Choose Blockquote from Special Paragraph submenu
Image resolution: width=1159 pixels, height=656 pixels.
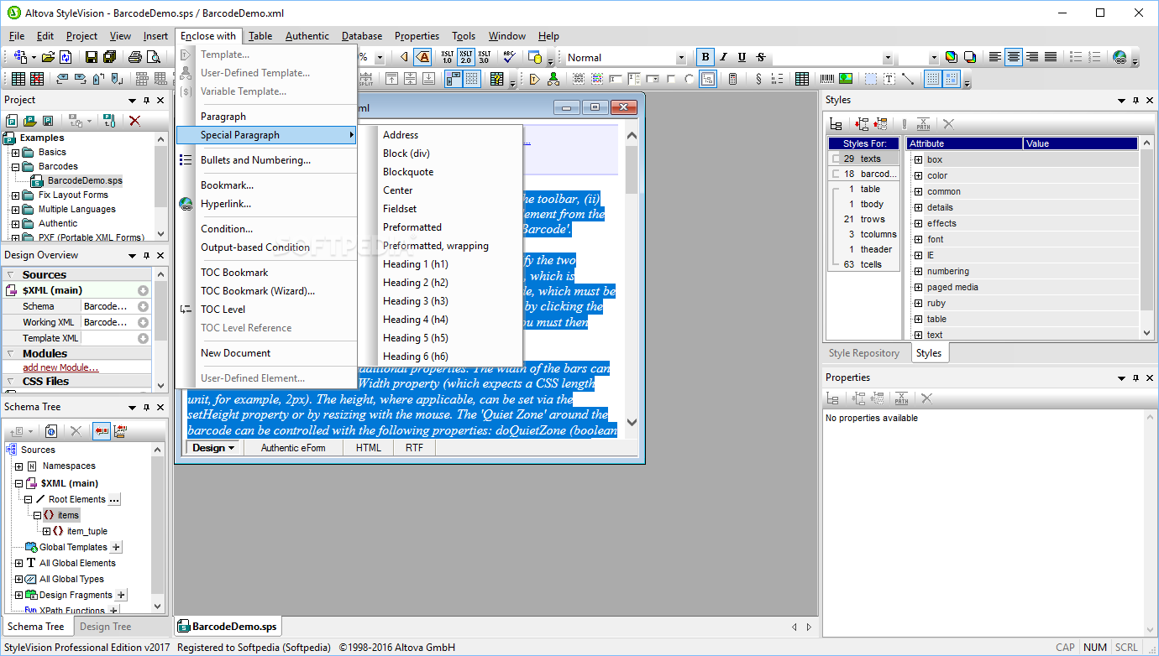tap(408, 172)
